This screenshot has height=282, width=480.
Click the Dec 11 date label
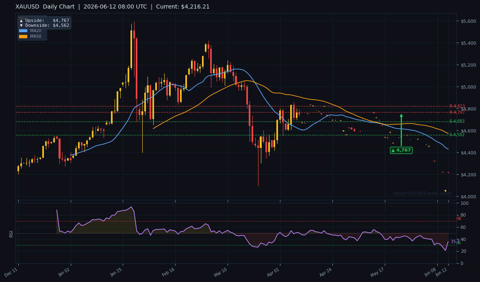pyautogui.click(x=11, y=271)
